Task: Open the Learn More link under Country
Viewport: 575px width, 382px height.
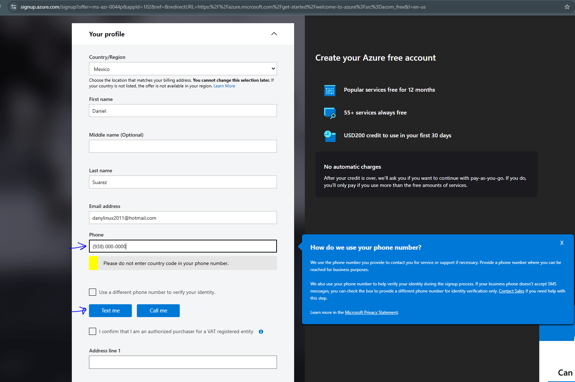Action: (224, 86)
